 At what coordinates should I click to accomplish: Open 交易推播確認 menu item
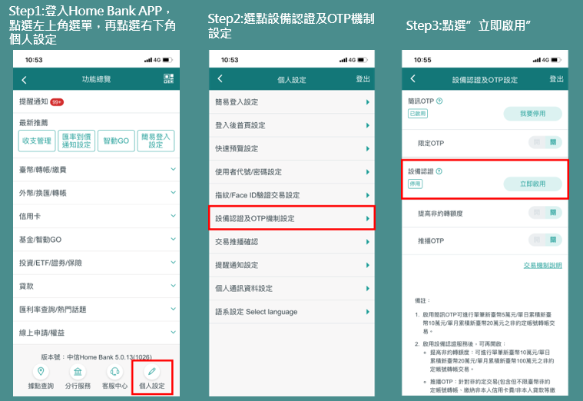[292, 242]
